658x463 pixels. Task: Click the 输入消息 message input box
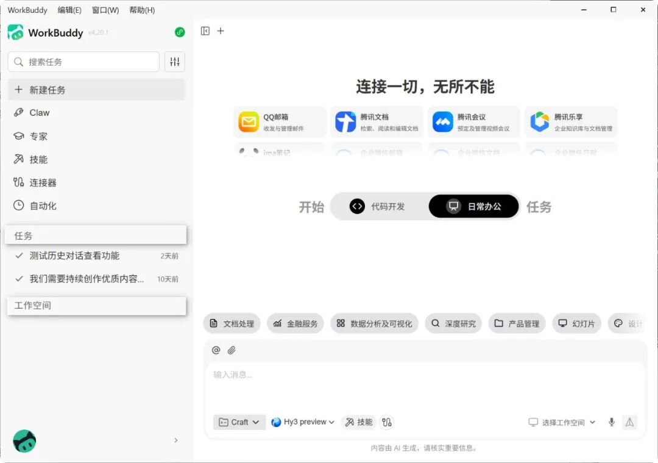[425, 387]
